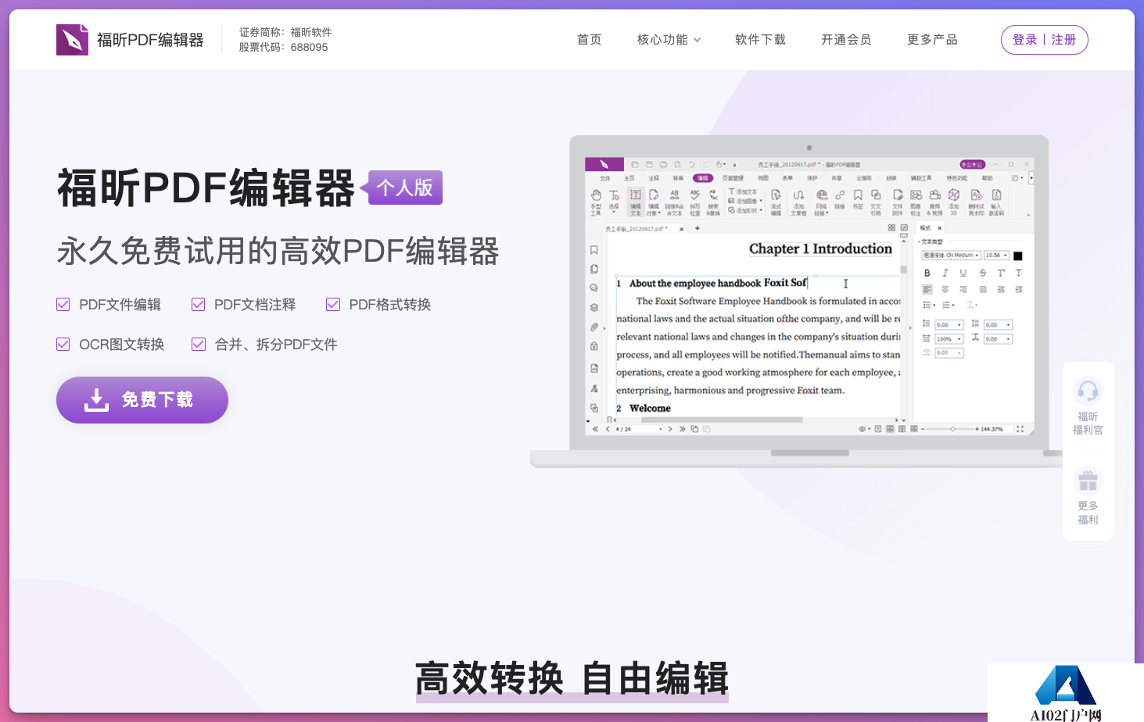The height and width of the screenshot is (722, 1144).
Task: Open 开通会员 in the site navigation
Action: [846, 40]
